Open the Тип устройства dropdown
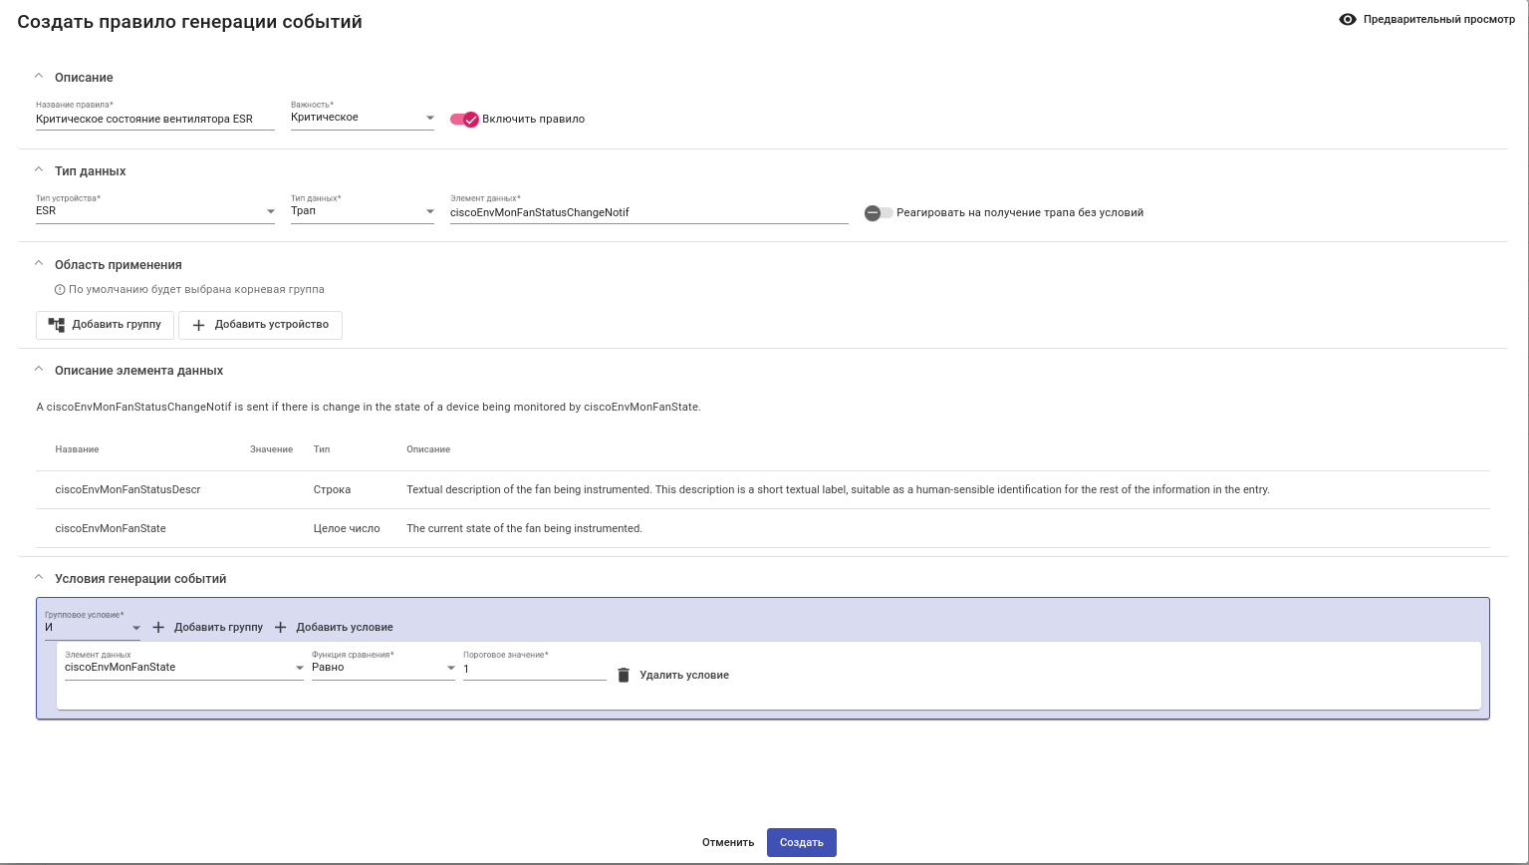Screen dimensions: 1529x865 click(155, 211)
